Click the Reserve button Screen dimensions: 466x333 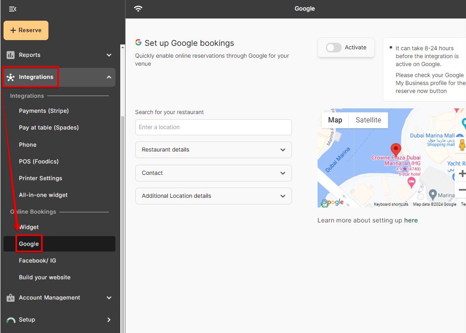pos(26,30)
